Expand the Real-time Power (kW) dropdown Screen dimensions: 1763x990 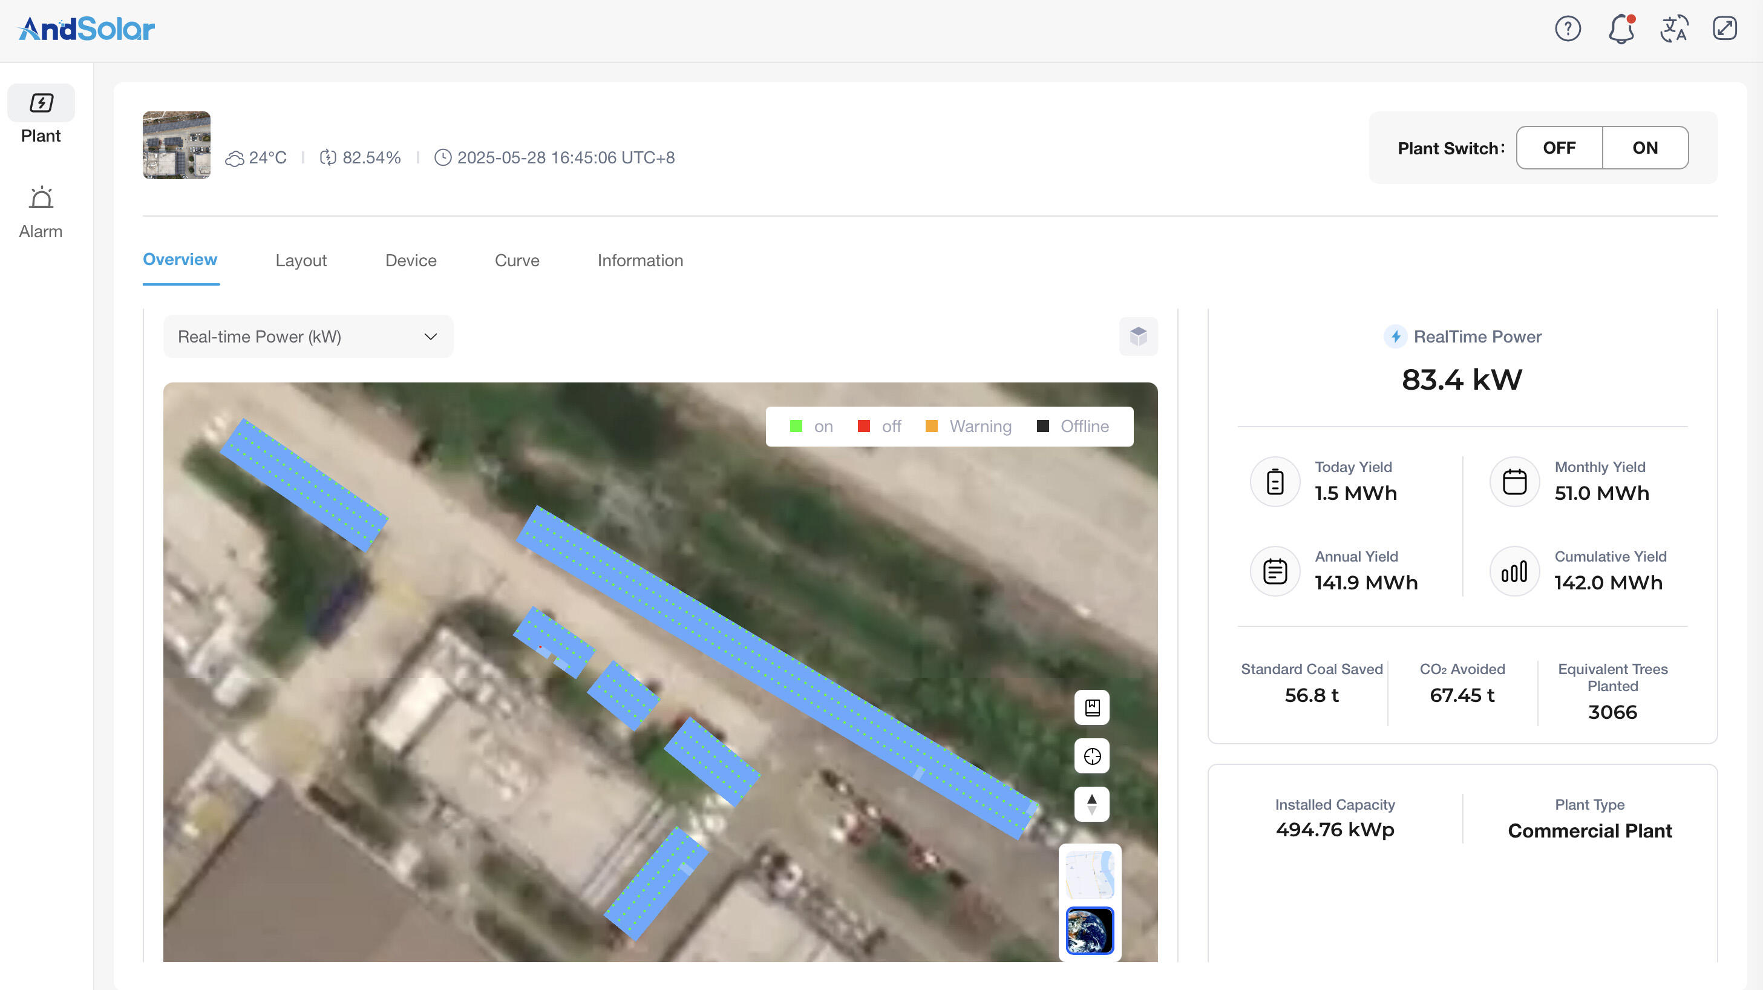coord(308,336)
